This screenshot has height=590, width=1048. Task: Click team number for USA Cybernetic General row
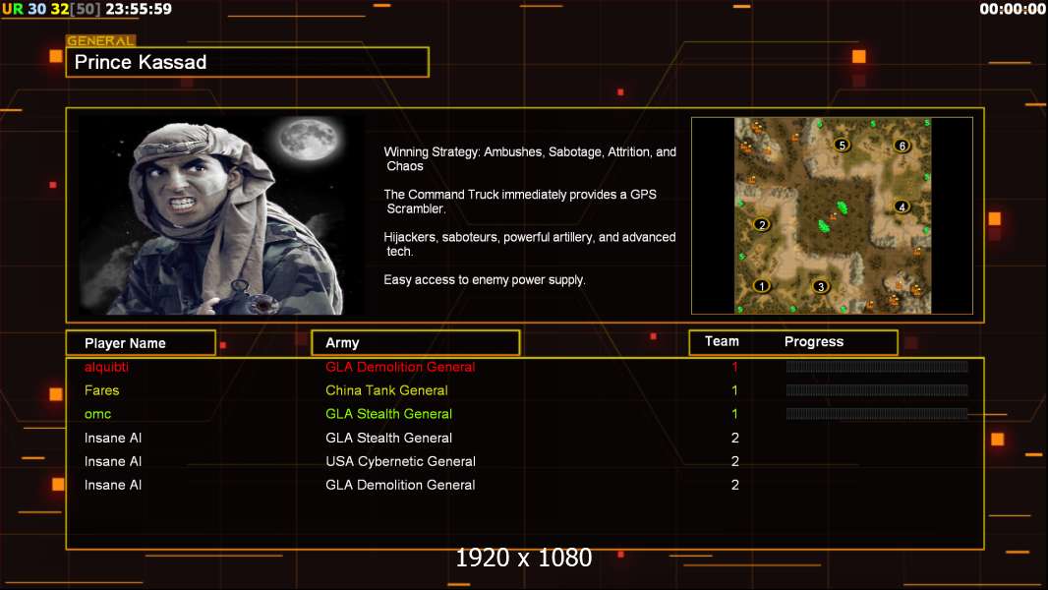click(x=734, y=461)
